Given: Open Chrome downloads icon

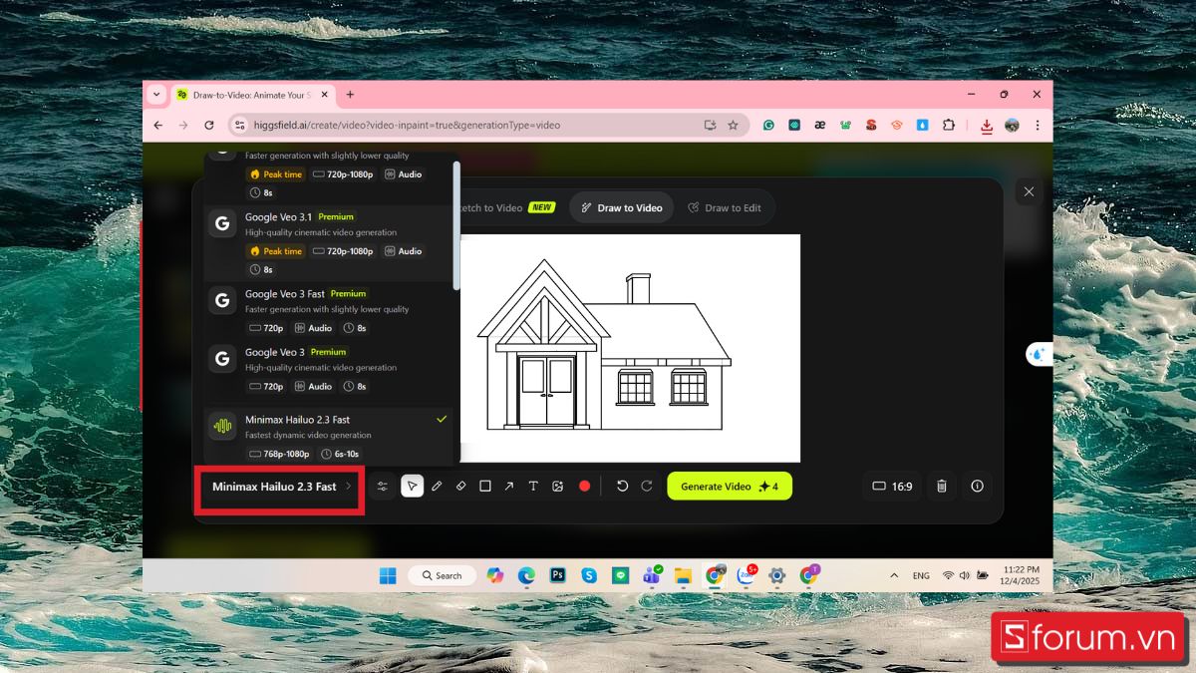Looking at the screenshot, I should pos(987,126).
